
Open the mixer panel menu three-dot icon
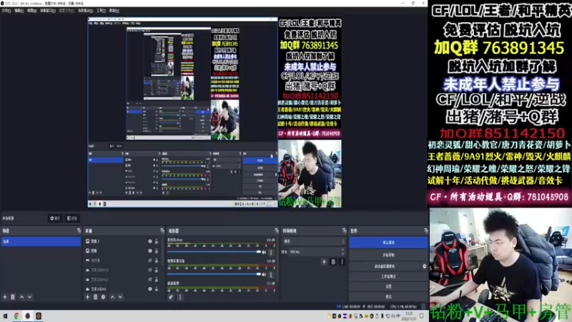180,297
